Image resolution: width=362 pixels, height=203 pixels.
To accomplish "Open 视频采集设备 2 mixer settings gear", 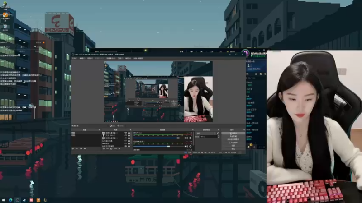I will 190,146.
